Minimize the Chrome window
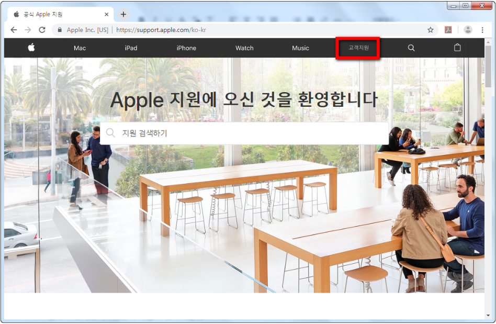Viewport: 496px width, 324px height. tap(453, 6)
